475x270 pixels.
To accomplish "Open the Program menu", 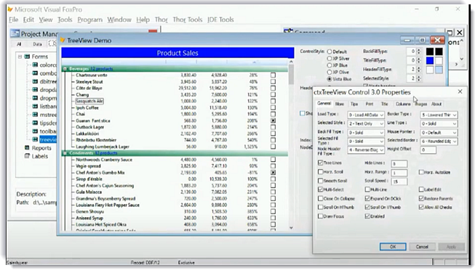I will coord(89,20).
